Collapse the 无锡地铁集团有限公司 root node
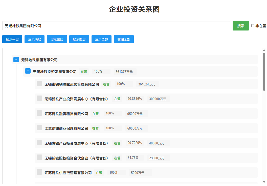Image resolution: width=267 pixels, height=186 pixels. [16, 59]
